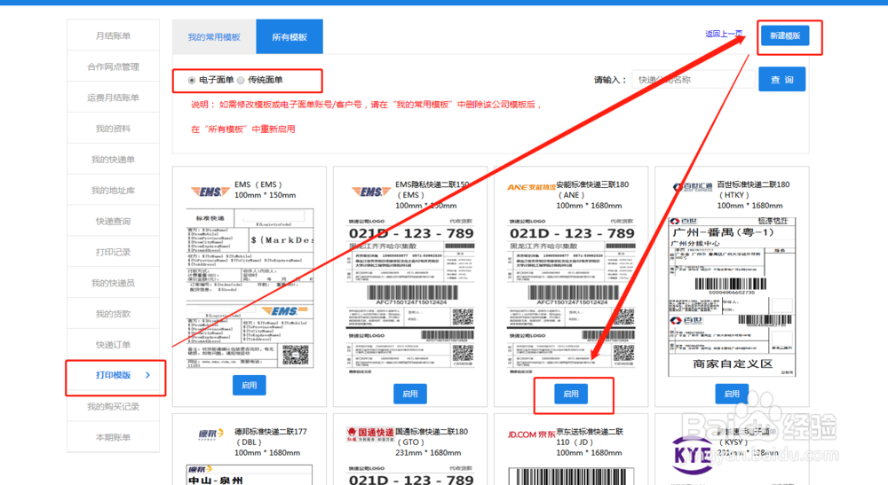Switch to 我的常用模板 tab
888x485 pixels.
point(214,36)
